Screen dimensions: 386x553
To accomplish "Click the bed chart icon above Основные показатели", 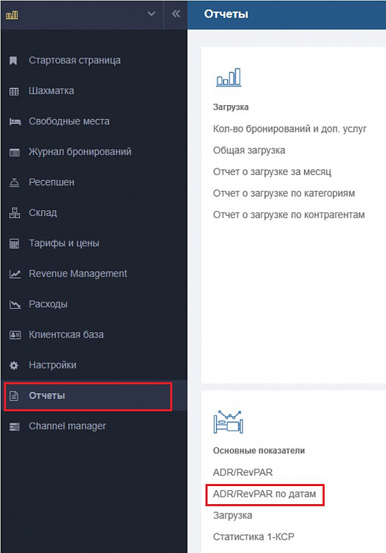I will 228,421.
